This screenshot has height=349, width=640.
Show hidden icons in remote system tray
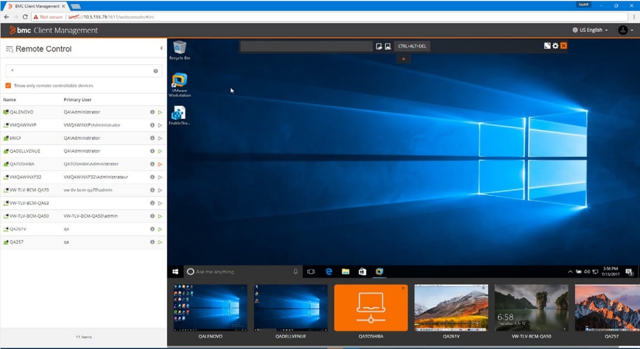(571, 272)
